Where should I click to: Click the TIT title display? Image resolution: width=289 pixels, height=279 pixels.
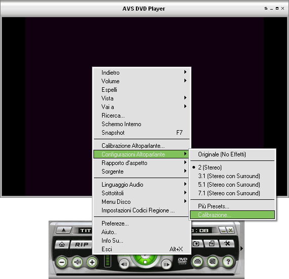pos(85,231)
